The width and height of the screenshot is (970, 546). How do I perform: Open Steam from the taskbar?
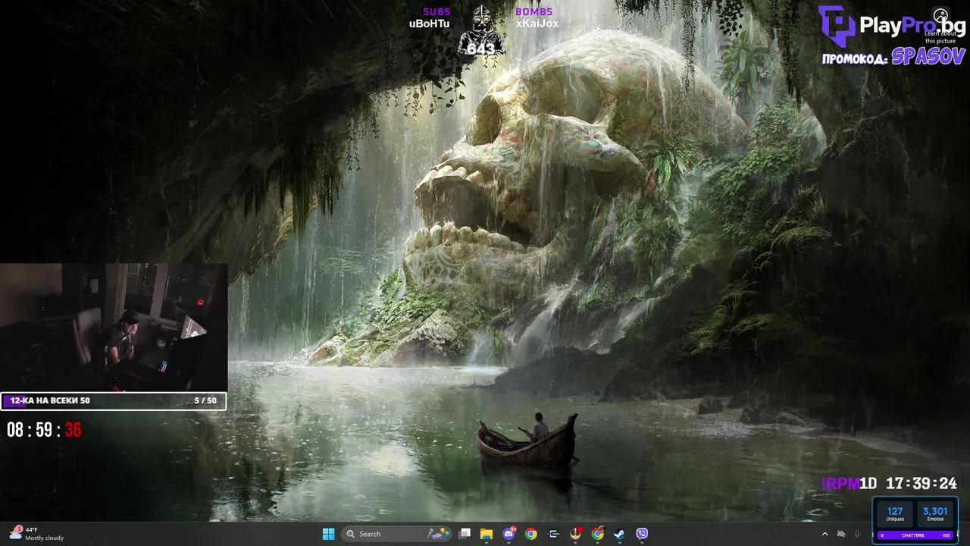620,534
